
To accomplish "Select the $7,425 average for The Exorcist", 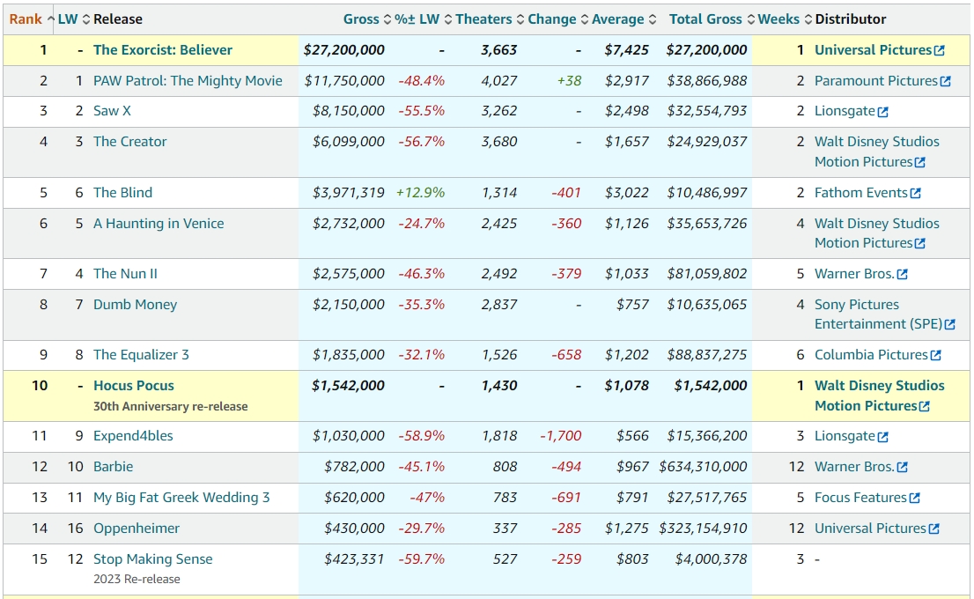I will [626, 49].
